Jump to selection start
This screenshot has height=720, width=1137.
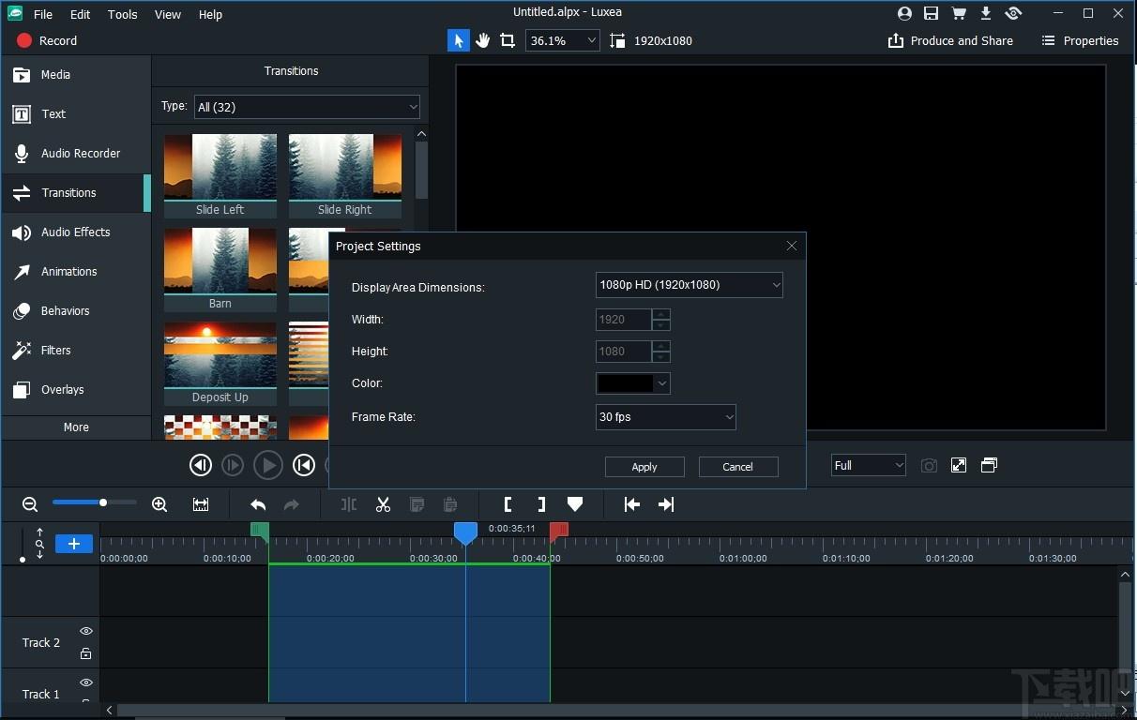point(632,504)
